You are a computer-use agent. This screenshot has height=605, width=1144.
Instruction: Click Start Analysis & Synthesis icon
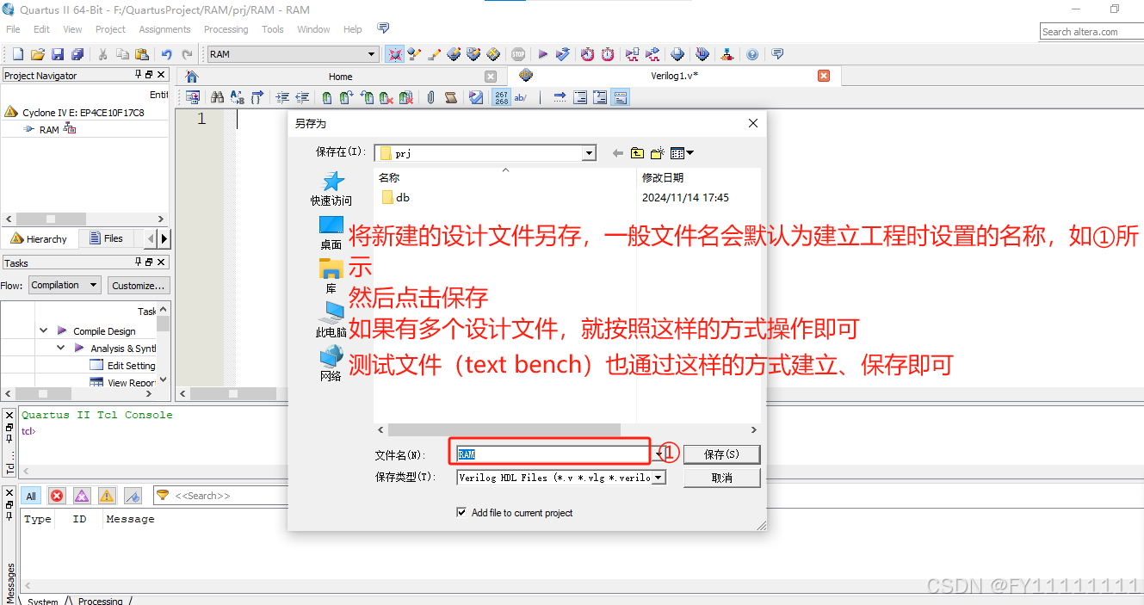tap(563, 54)
